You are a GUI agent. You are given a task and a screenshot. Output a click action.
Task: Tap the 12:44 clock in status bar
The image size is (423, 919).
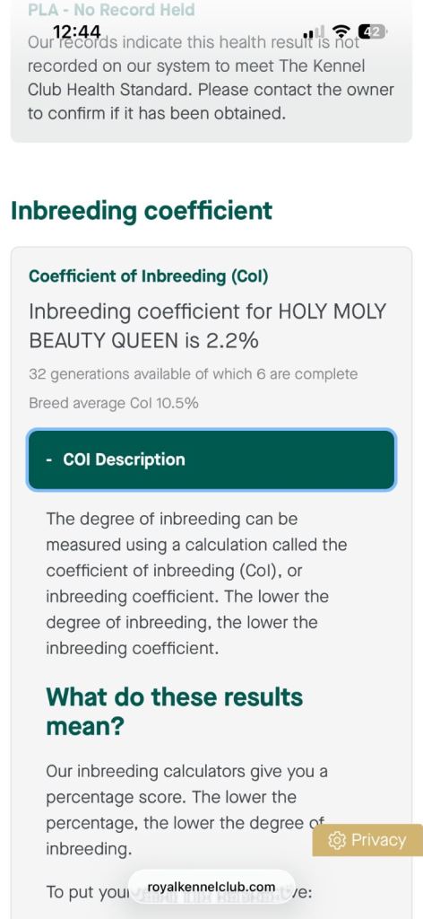[77, 31]
